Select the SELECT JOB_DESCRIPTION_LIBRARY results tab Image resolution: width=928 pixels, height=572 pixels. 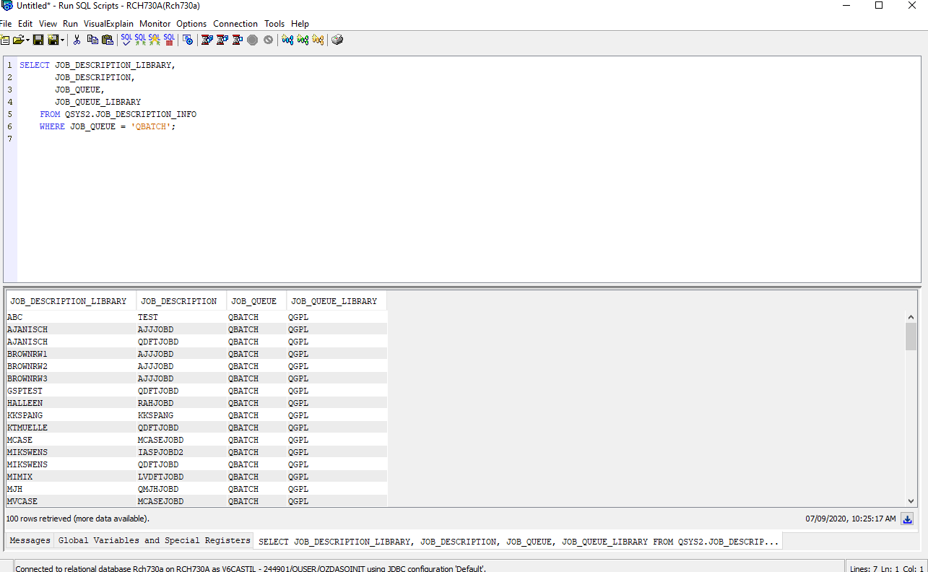(519, 542)
